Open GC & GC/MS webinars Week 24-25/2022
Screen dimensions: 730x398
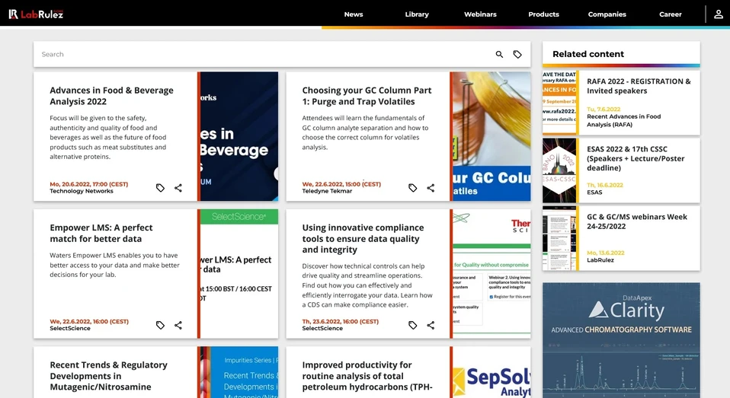(636, 221)
